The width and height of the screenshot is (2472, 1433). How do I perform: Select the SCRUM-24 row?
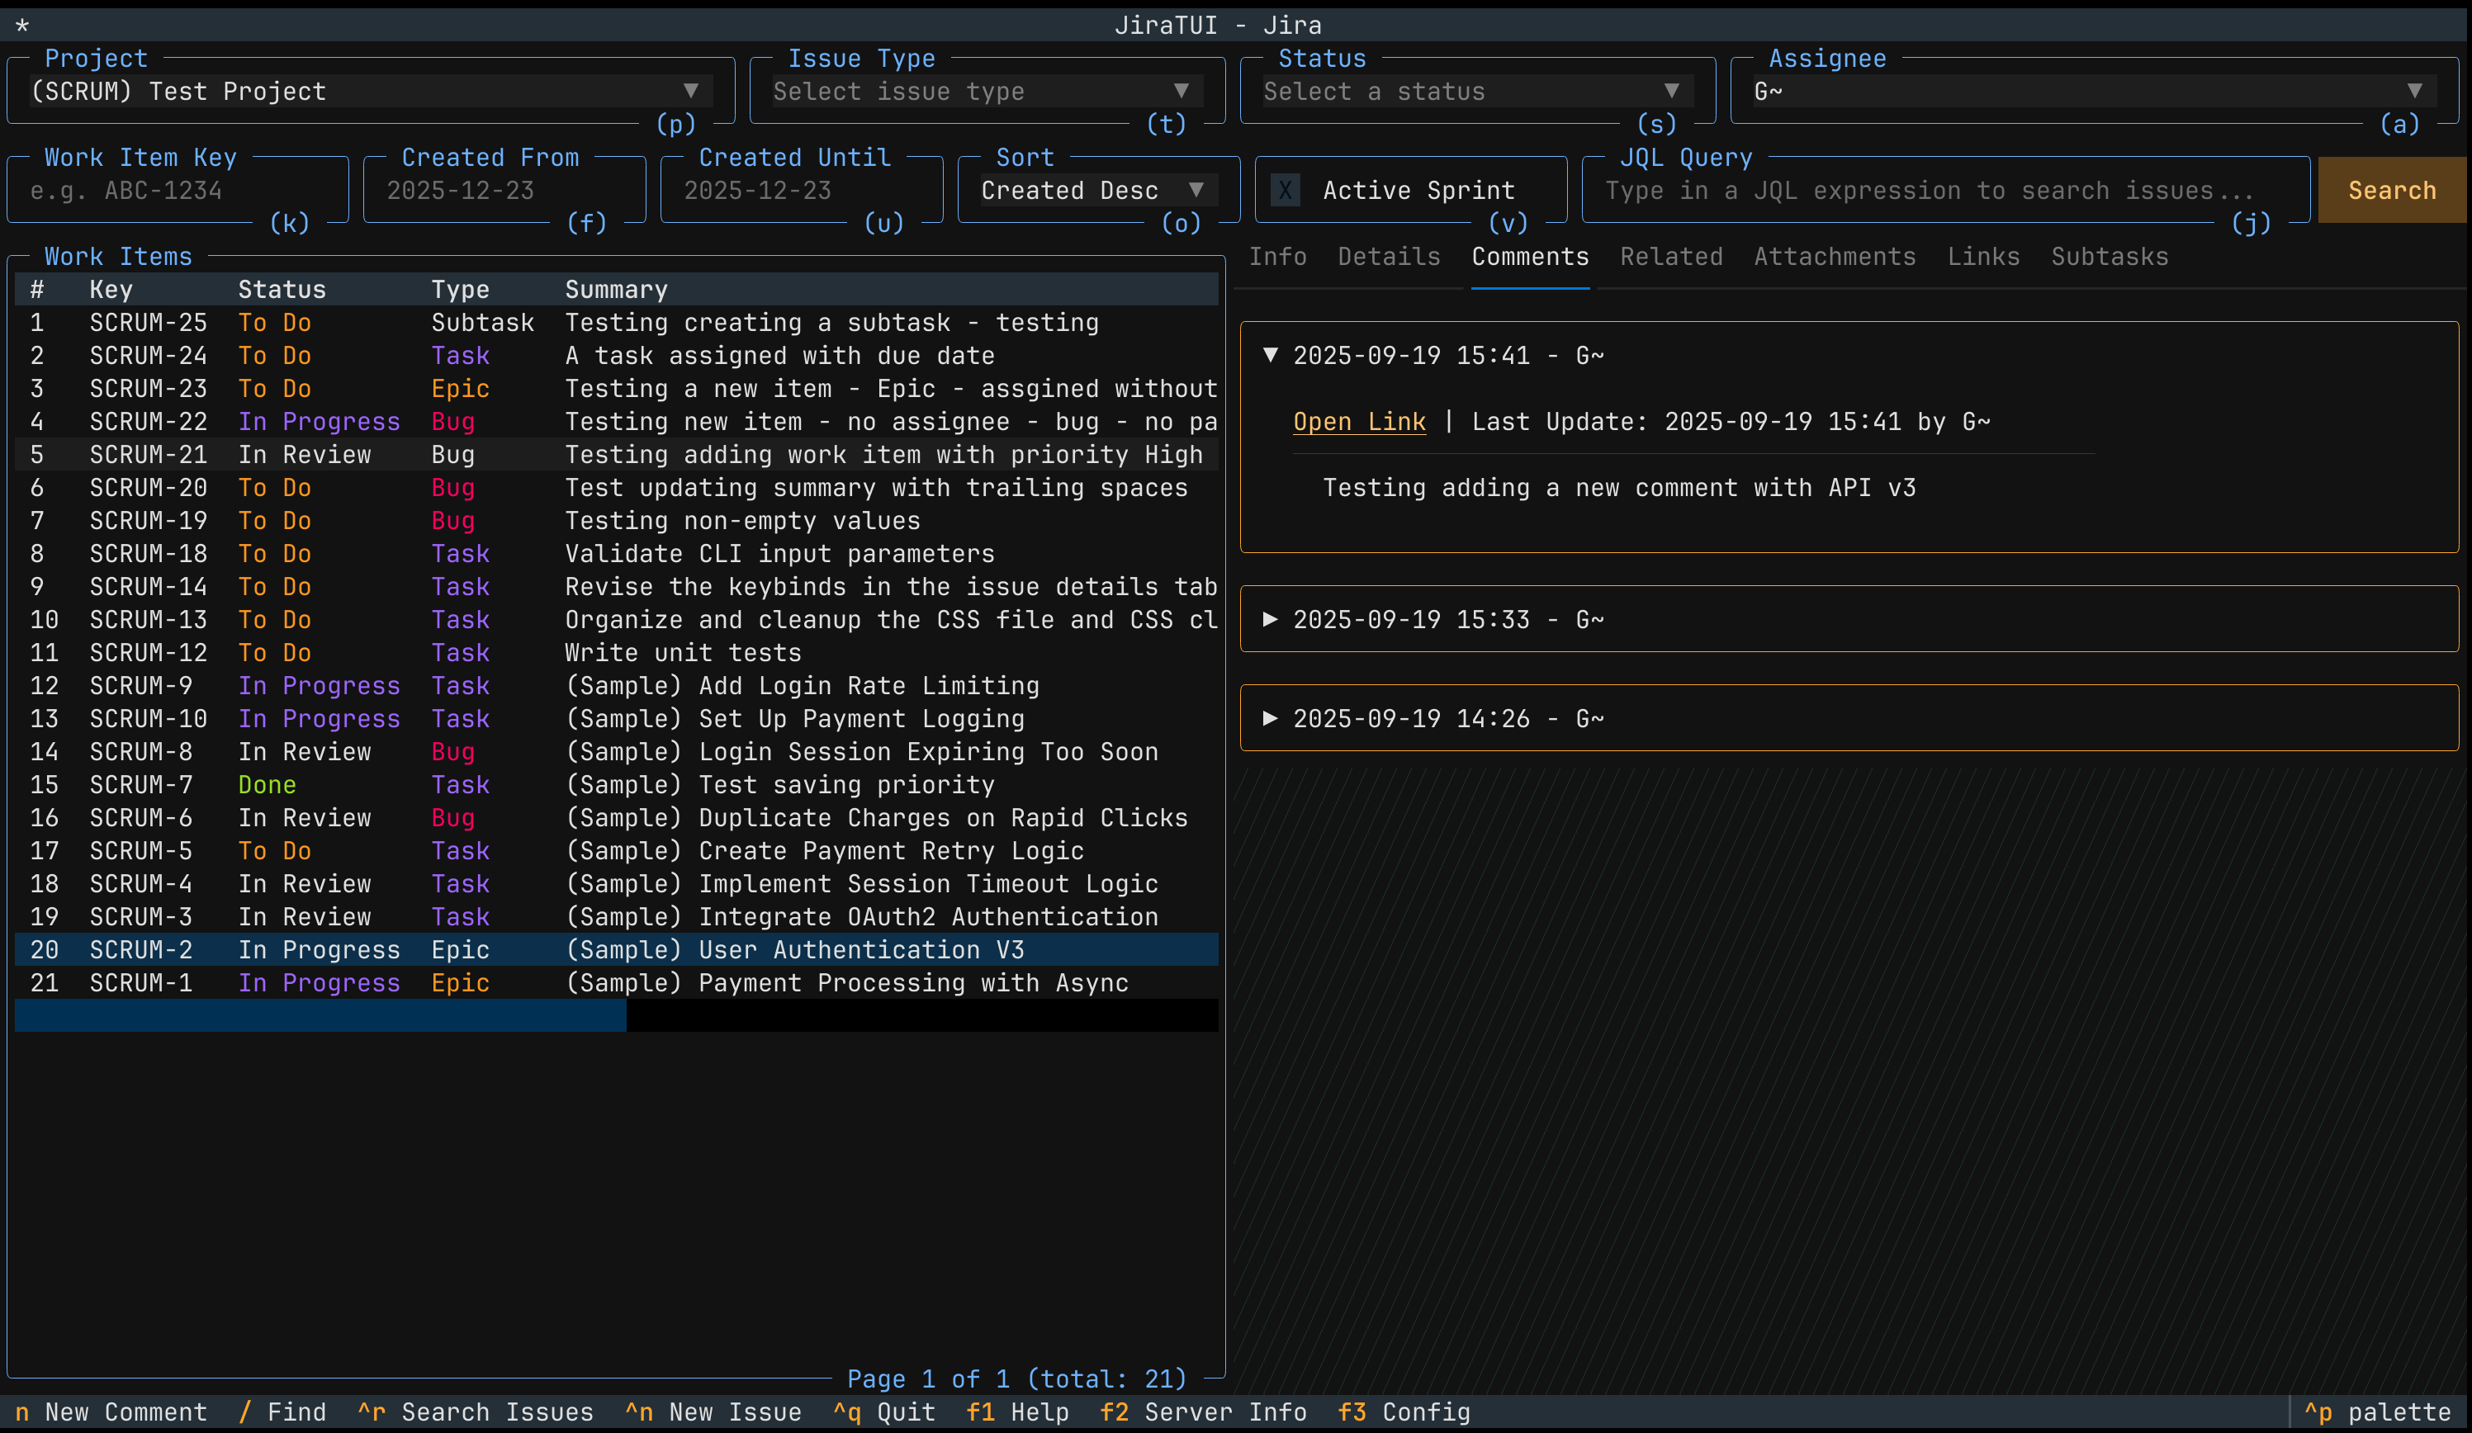click(x=616, y=355)
